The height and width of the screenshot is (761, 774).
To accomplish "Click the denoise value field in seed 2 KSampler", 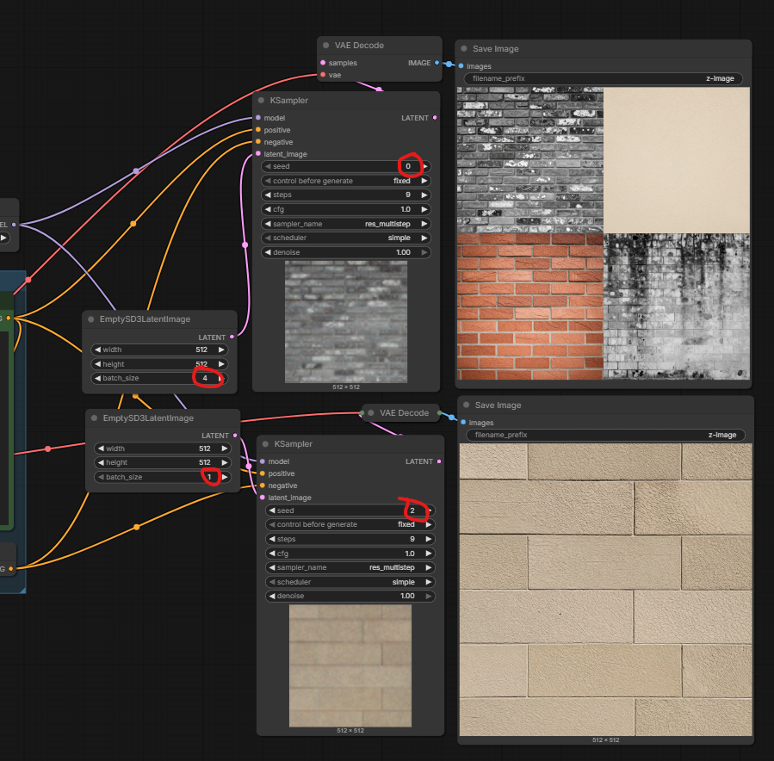I will click(x=350, y=596).
